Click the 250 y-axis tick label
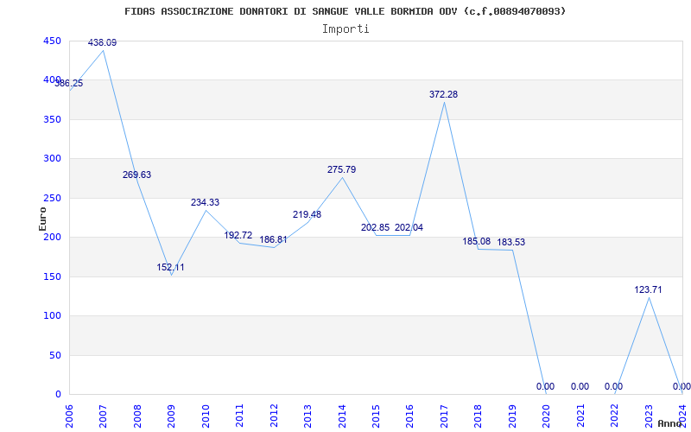 (x=52, y=198)
